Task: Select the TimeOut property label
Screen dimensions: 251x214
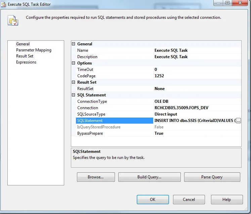Action: 85,70
